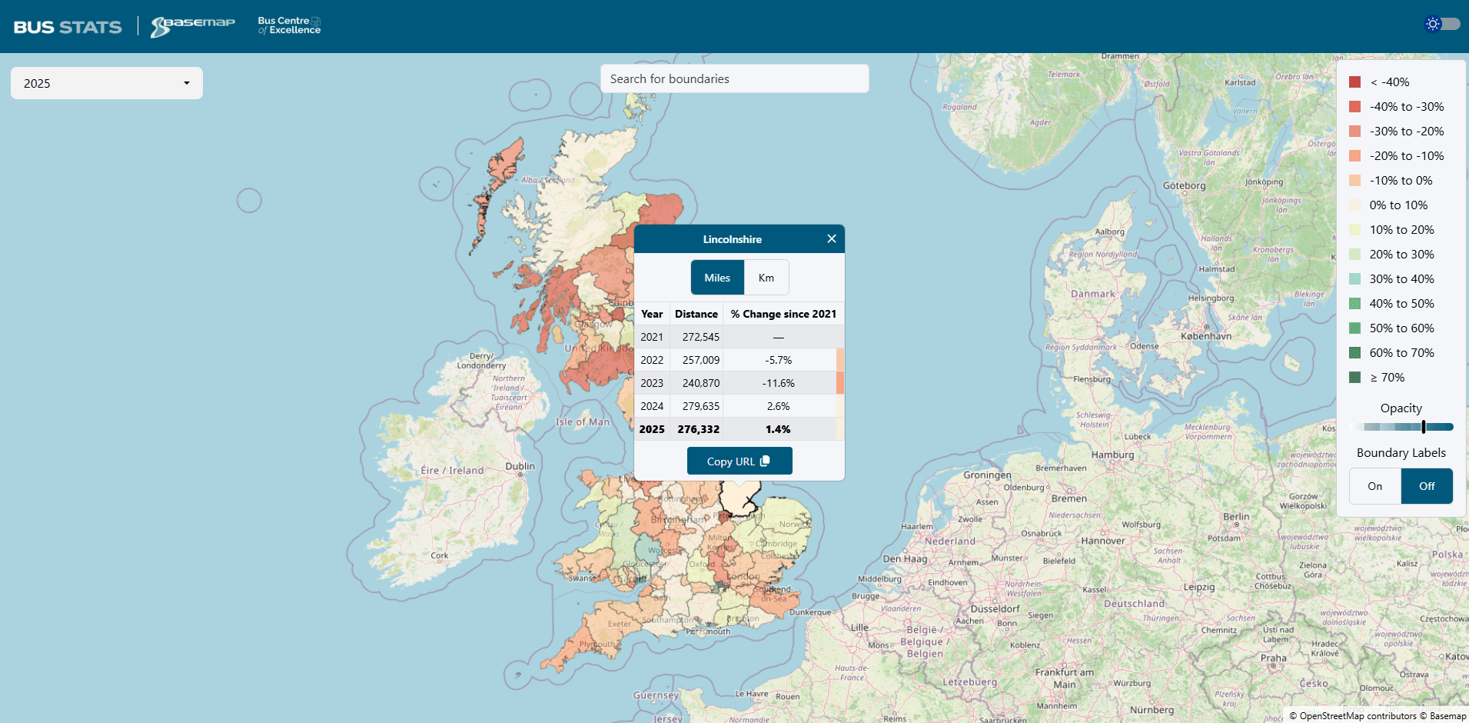Click the '-10% to 0%' legend swatch
The height and width of the screenshot is (723, 1469).
[x=1354, y=181]
